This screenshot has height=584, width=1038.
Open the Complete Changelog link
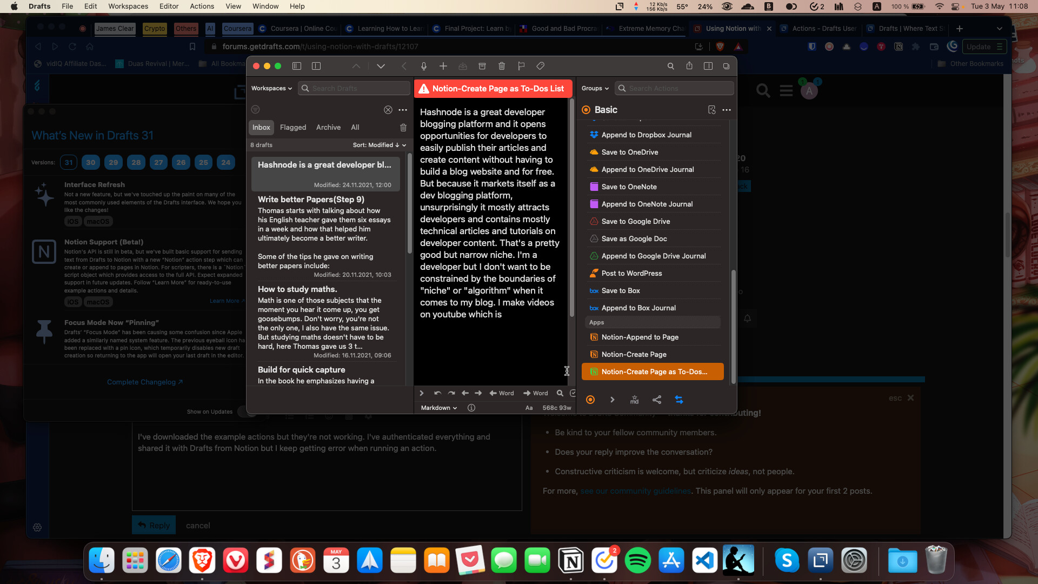[x=145, y=382]
